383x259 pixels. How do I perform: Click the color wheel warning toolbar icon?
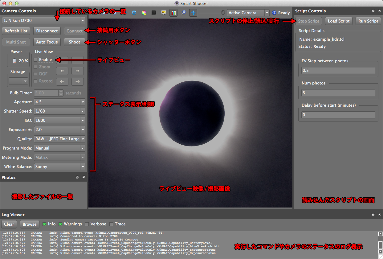coord(144,13)
